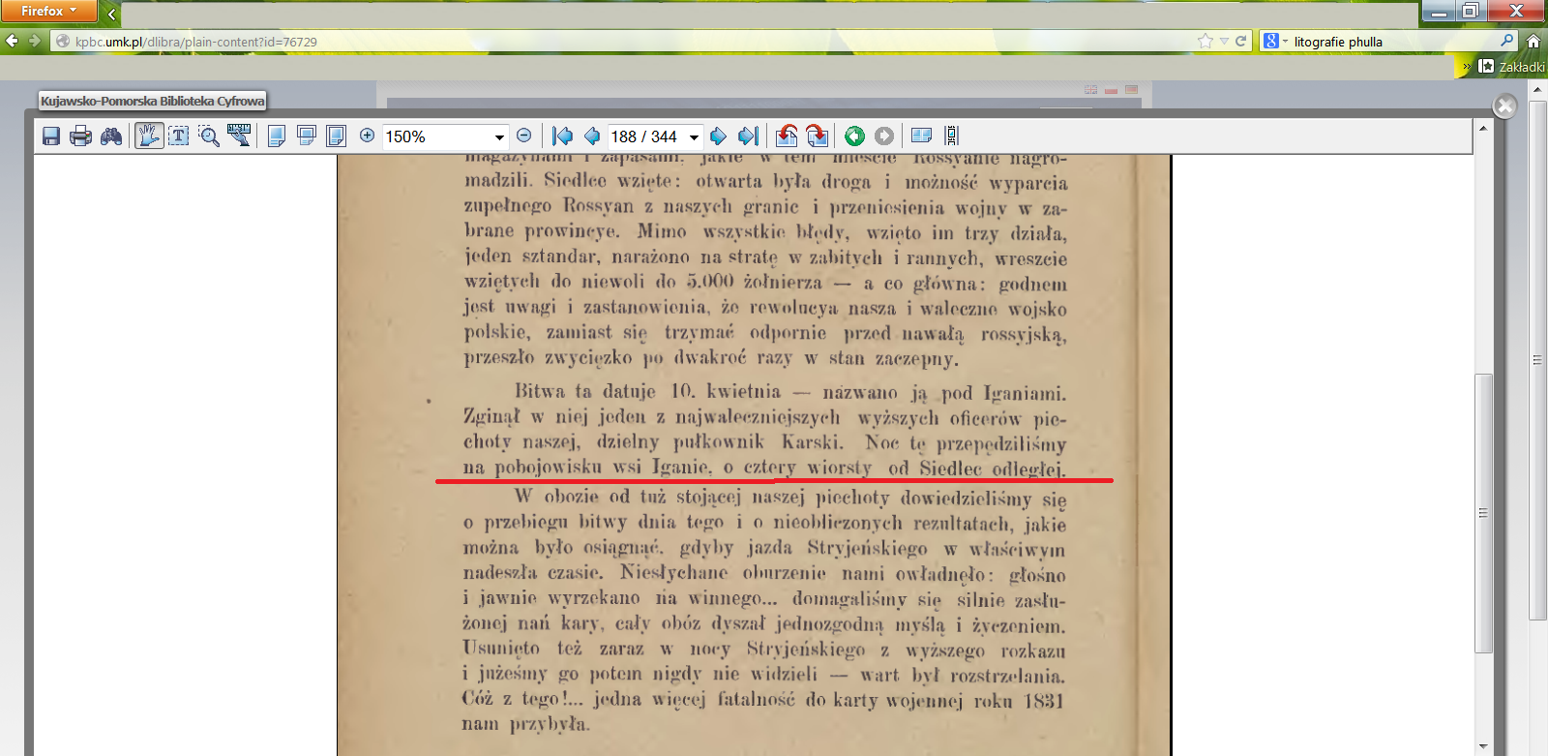Open search with the binoculars icon
The image size is (1548, 756).
pyautogui.click(x=111, y=136)
